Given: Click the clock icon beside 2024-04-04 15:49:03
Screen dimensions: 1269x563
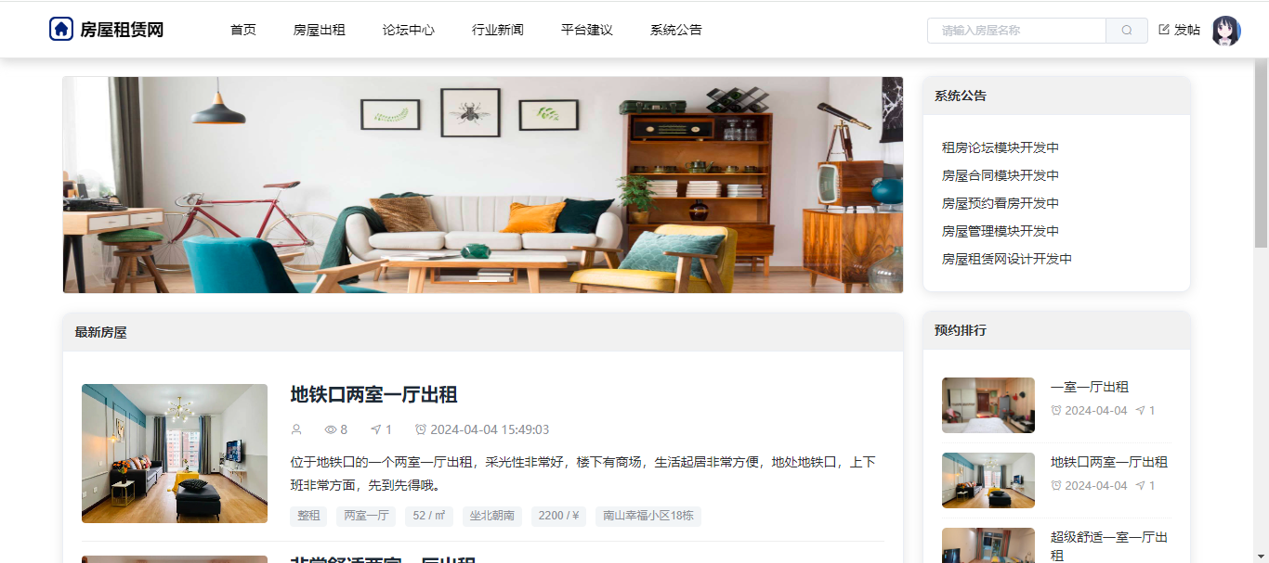Looking at the screenshot, I should (x=421, y=429).
